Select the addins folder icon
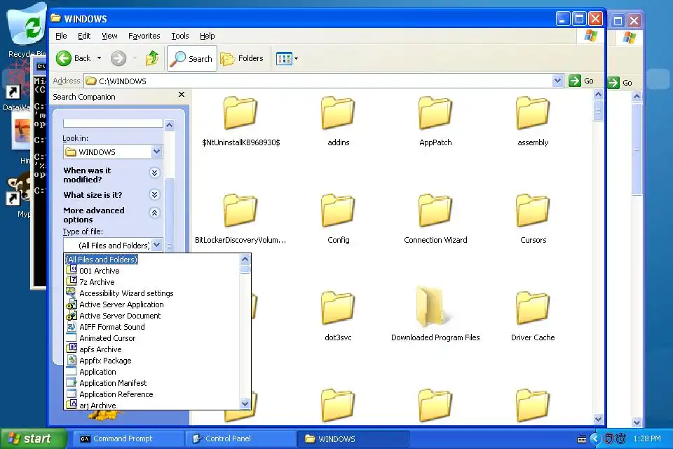The width and height of the screenshot is (673, 449). 338,112
